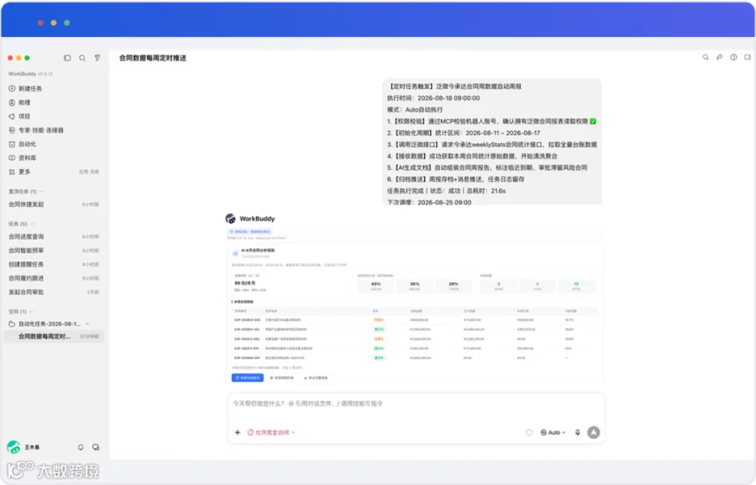Click the share icon in top right
The image size is (756, 485).
[719, 57]
